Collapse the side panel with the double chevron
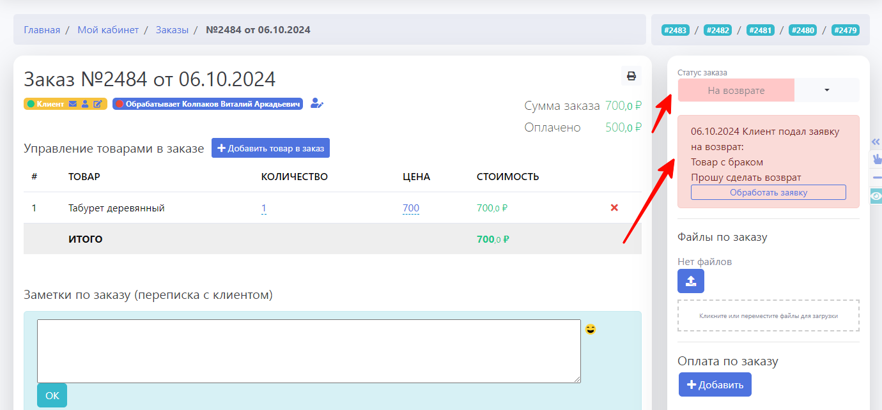This screenshot has height=410, width=882. 876,142
